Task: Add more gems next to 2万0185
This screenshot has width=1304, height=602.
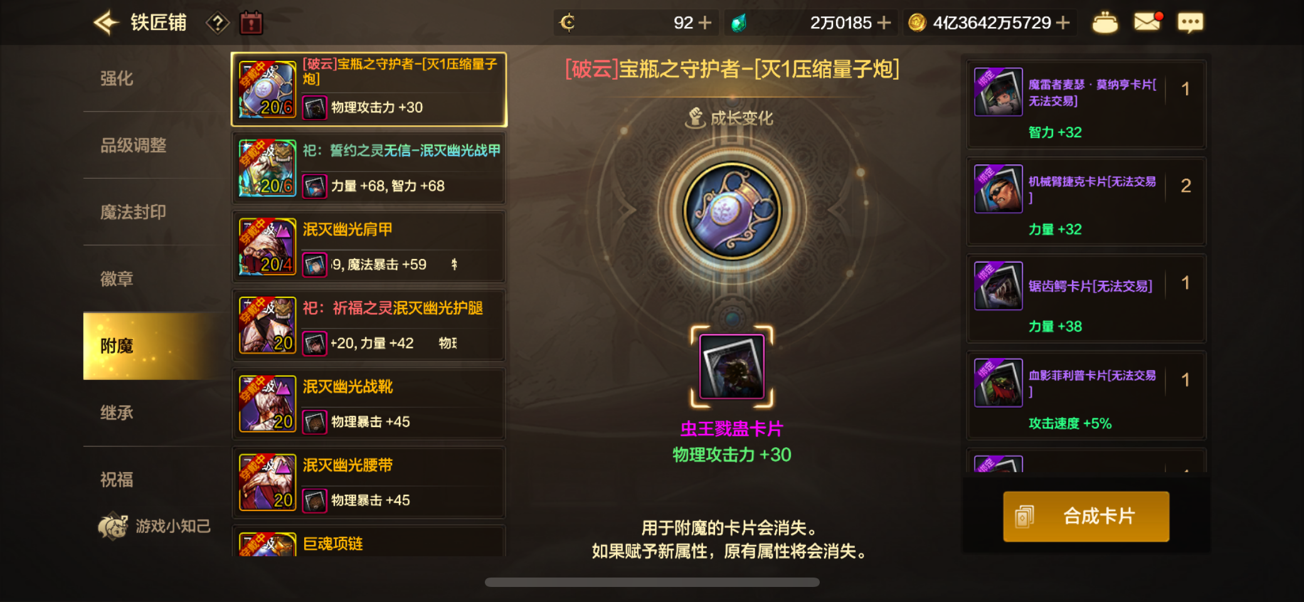Action: coord(884,23)
